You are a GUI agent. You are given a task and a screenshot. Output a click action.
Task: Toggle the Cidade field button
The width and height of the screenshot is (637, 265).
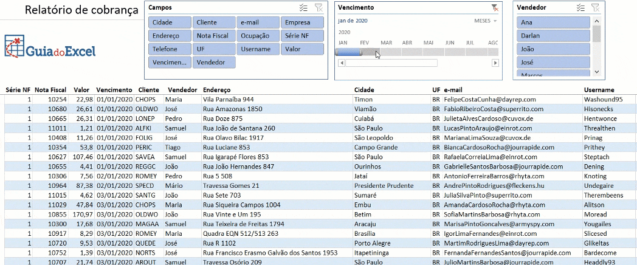(x=170, y=22)
